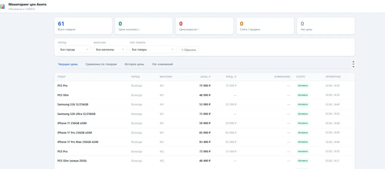385x169 pixels.
Task: Select the iPhone 17 Pro Max 256GB eSIM name
Action: coord(78,142)
